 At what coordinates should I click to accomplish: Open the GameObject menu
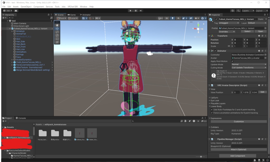(x=26, y=7)
